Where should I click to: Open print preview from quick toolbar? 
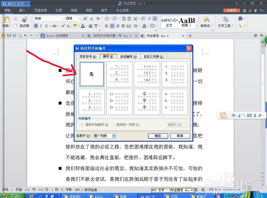coord(20,36)
